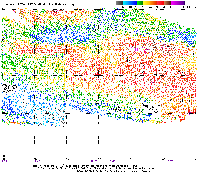Click the -50 label on the longitude axis

point(67,159)
